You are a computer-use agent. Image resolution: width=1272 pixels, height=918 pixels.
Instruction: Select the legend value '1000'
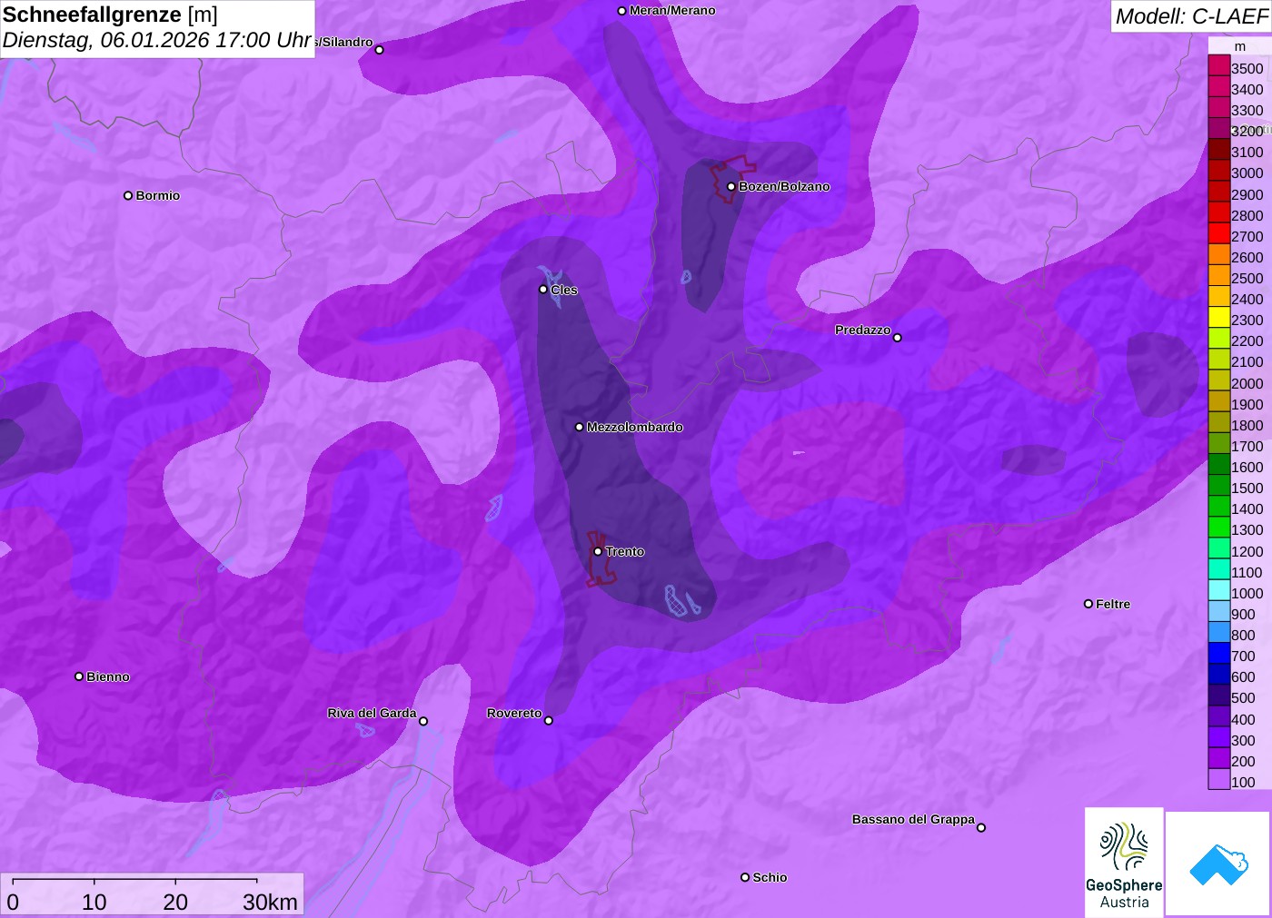[x=1247, y=594]
